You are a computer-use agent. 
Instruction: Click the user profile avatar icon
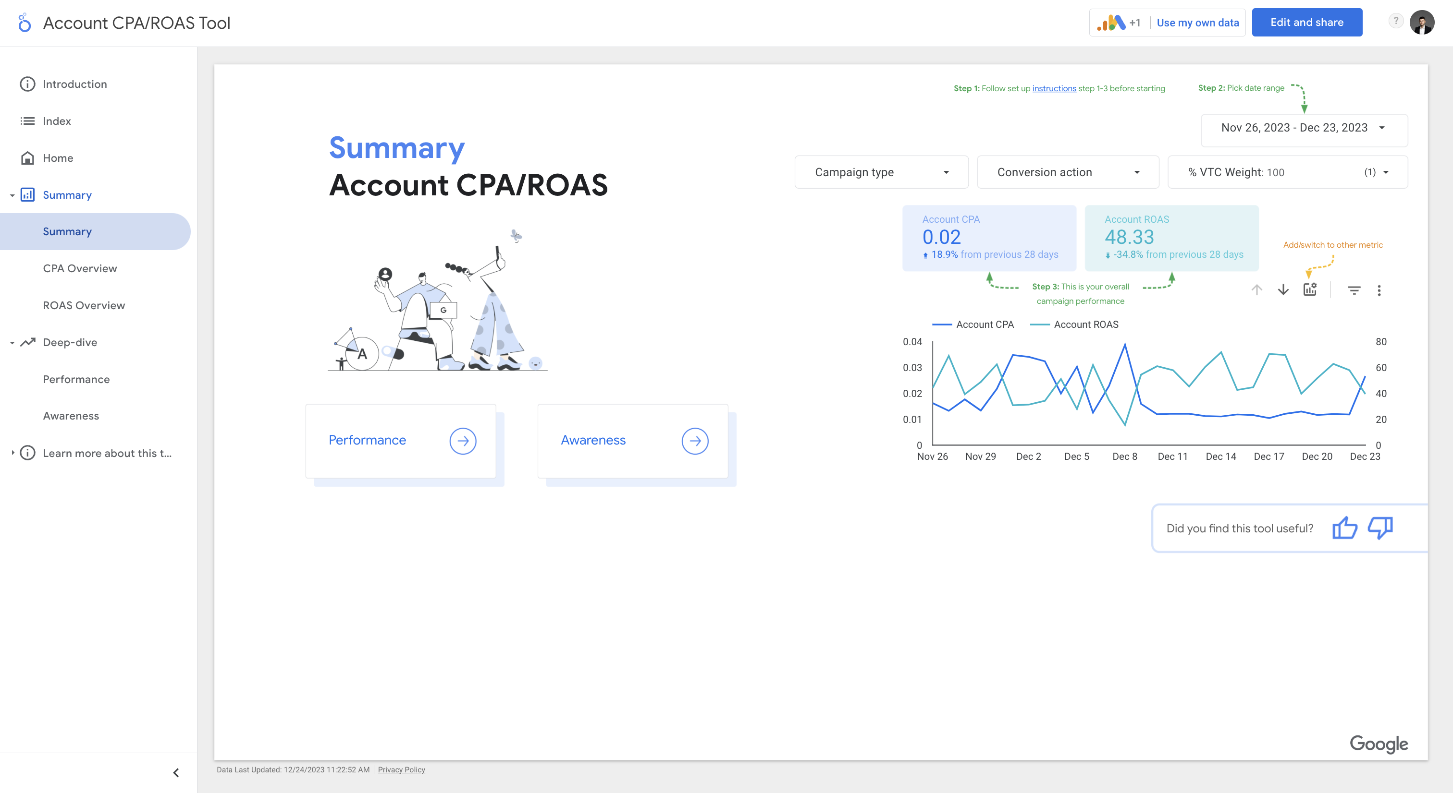(1422, 22)
